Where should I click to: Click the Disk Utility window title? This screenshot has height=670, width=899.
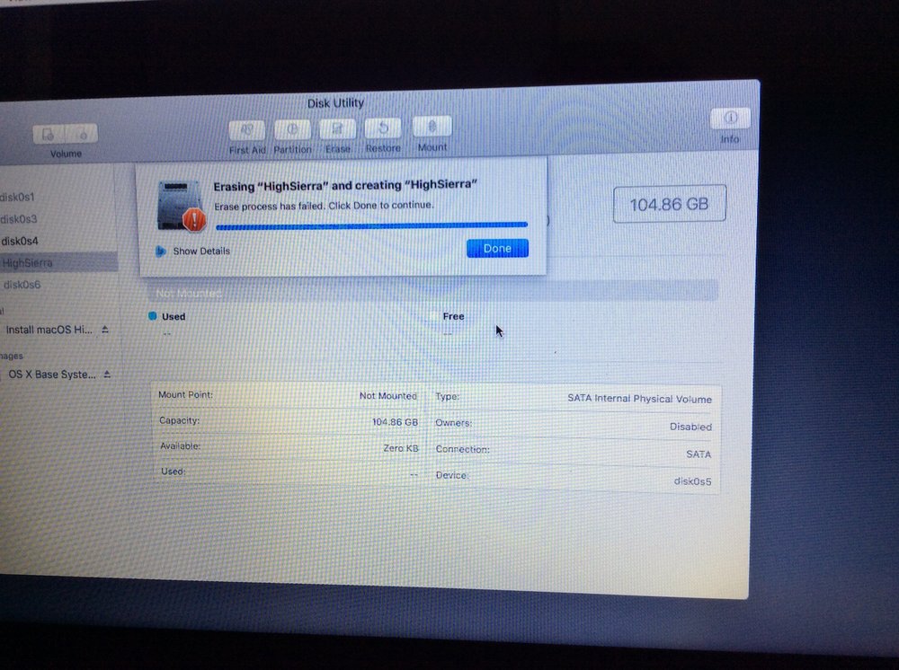[335, 103]
